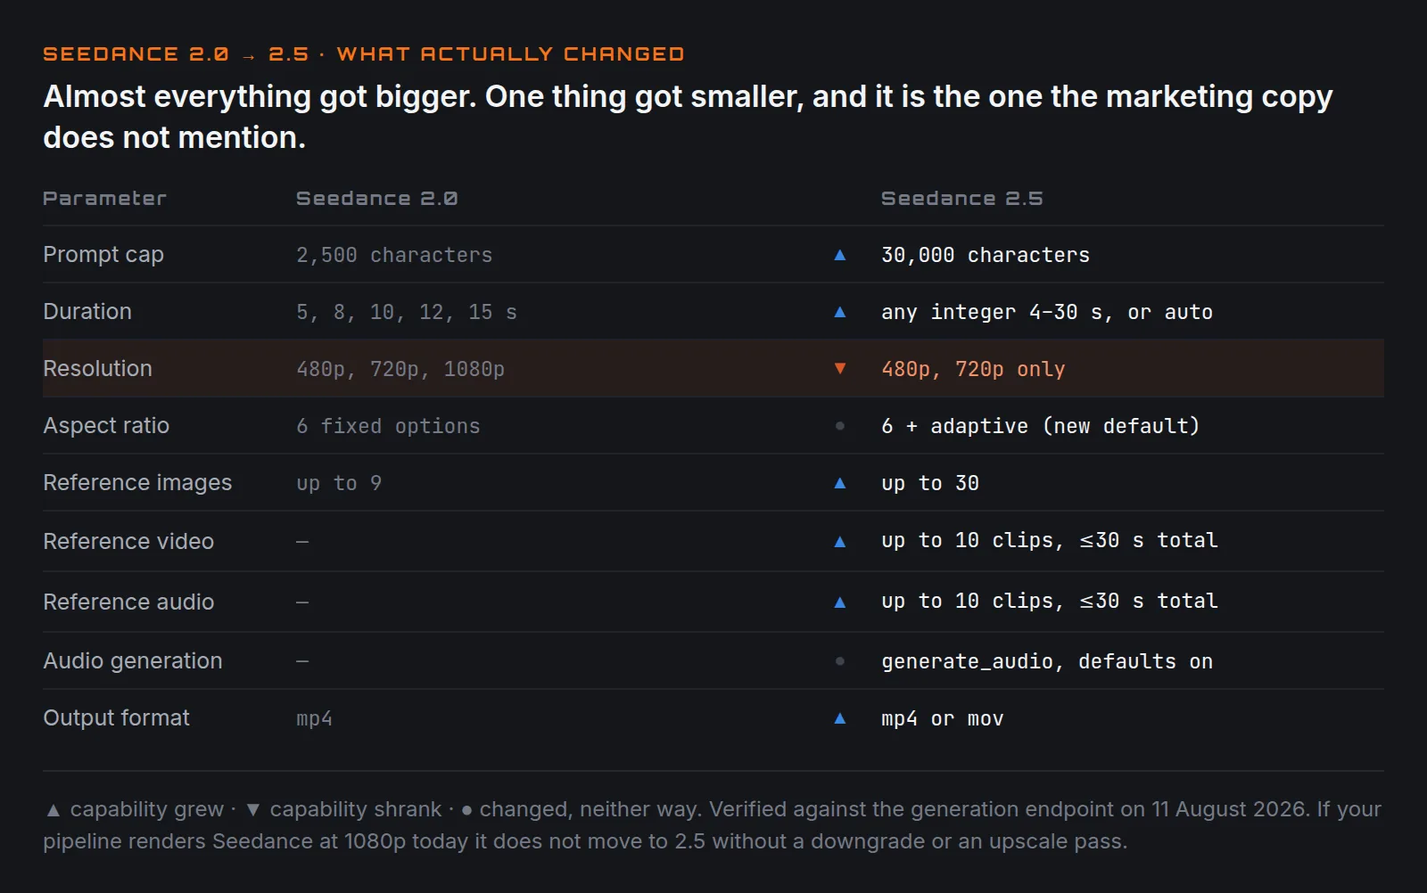Click the up-triangle in Reference audio row
This screenshot has height=893, width=1427.
839,602
